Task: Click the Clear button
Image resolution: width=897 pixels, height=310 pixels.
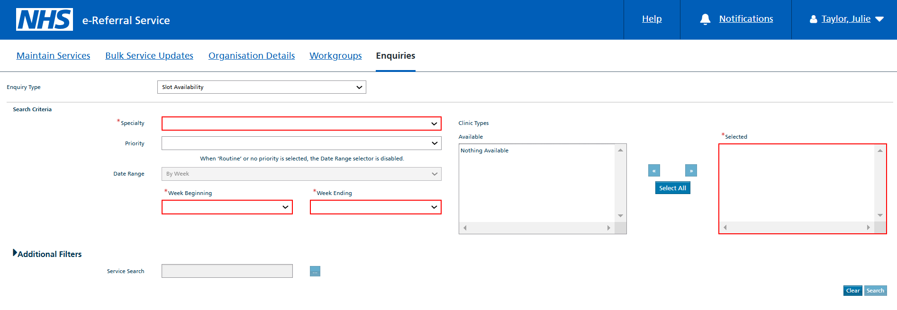Action: 853,291
